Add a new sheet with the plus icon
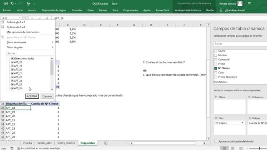 106,143
